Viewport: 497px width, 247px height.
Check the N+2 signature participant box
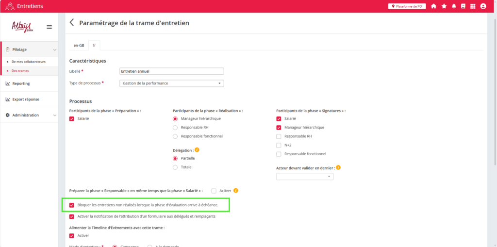(279, 145)
